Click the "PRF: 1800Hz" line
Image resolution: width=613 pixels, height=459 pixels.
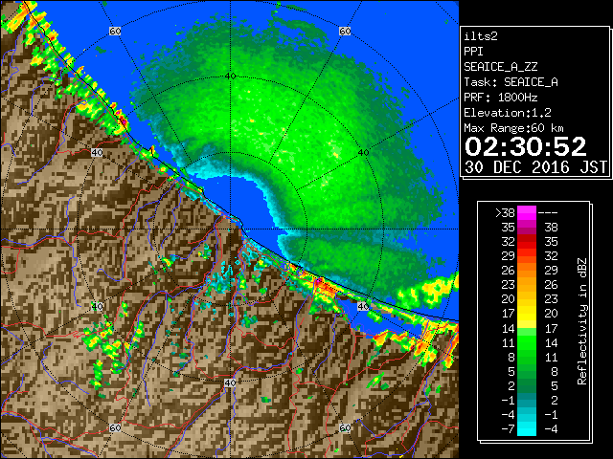[x=500, y=98]
